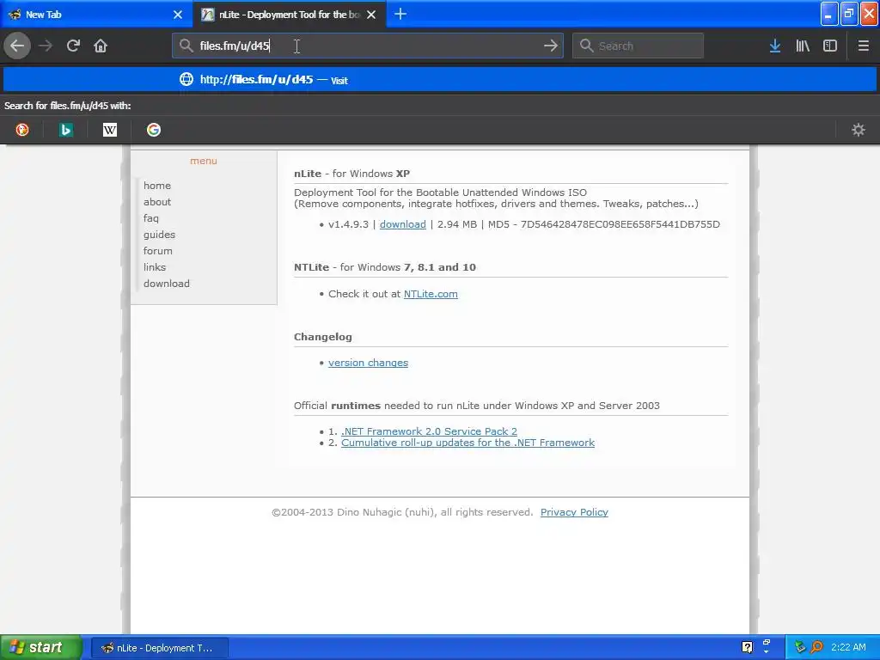Visit the http://files.fm/u/d45 suggestion
The image size is (880, 660).
440,80
